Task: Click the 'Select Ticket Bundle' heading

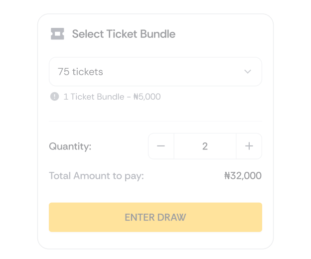Action: [124, 34]
